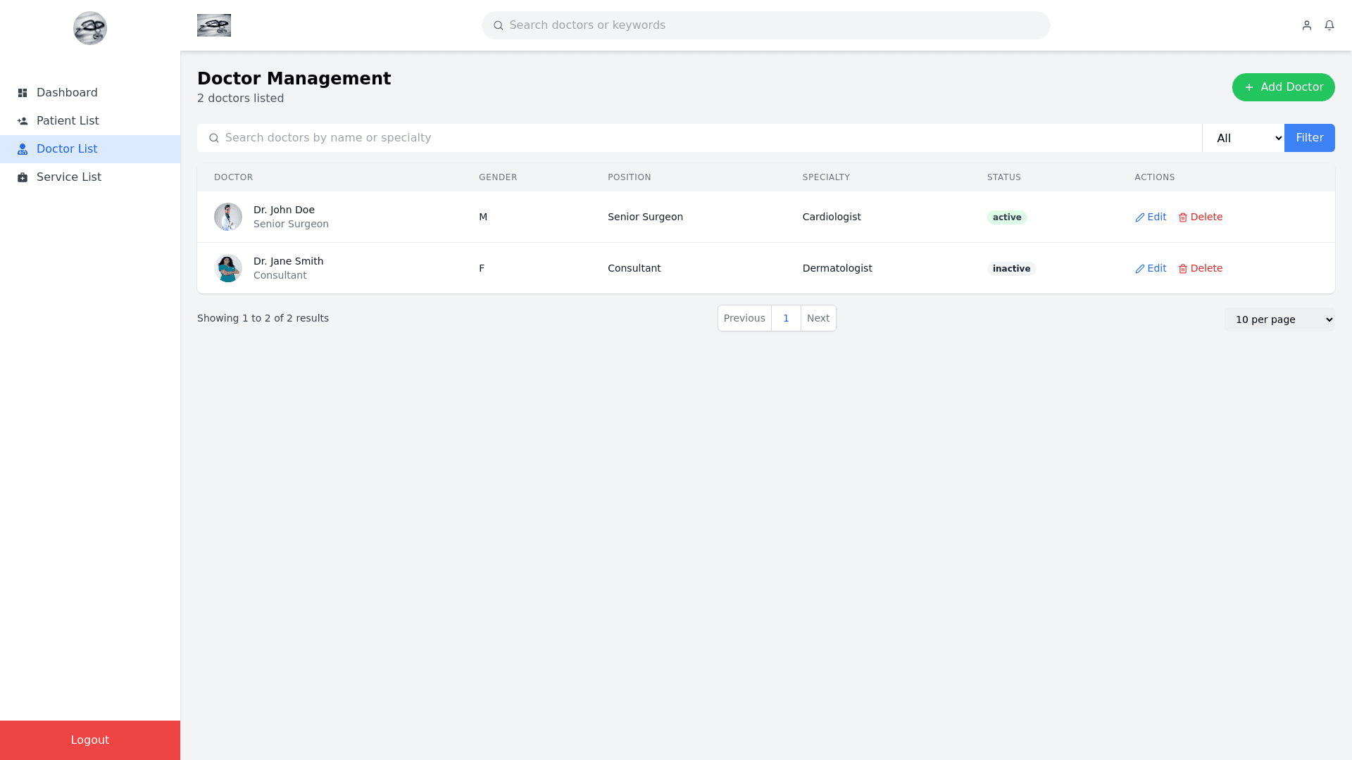Edit Dr. John Doe's record
This screenshot has width=1352, height=760.
(1151, 217)
